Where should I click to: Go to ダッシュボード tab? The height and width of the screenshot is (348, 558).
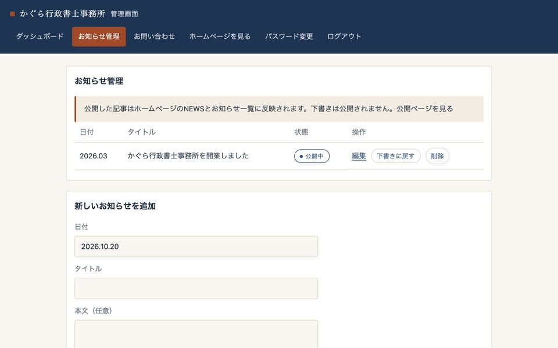point(40,36)
